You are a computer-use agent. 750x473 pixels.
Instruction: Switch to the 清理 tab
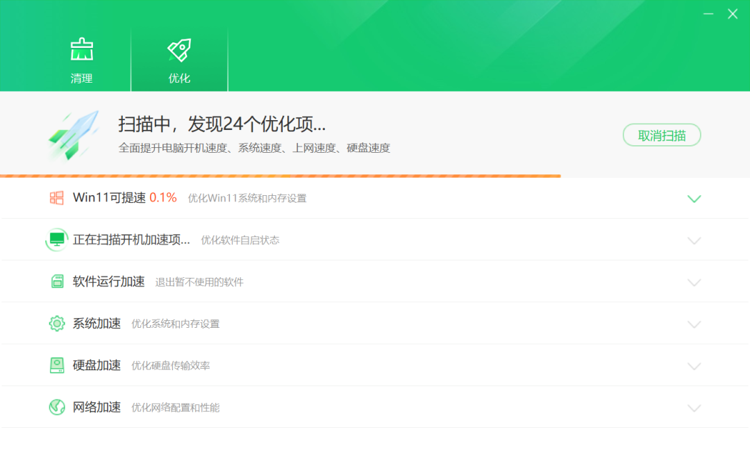coord(82,60)
